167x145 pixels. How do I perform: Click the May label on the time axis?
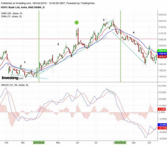(x=58, y=143)
